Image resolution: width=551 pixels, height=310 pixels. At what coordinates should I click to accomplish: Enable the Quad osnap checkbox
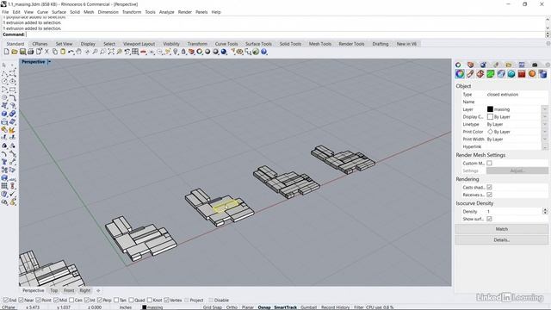click(131, 301)
